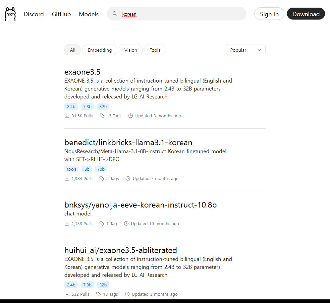Select the All filter tab
The width and height of the screenshot is (330, 303).
pyautogui.click(x=73, y=50)
